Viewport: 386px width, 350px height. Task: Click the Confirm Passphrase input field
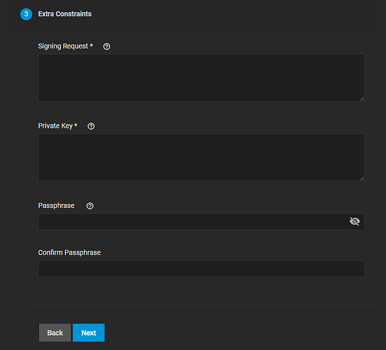click(x=201, y=269)
